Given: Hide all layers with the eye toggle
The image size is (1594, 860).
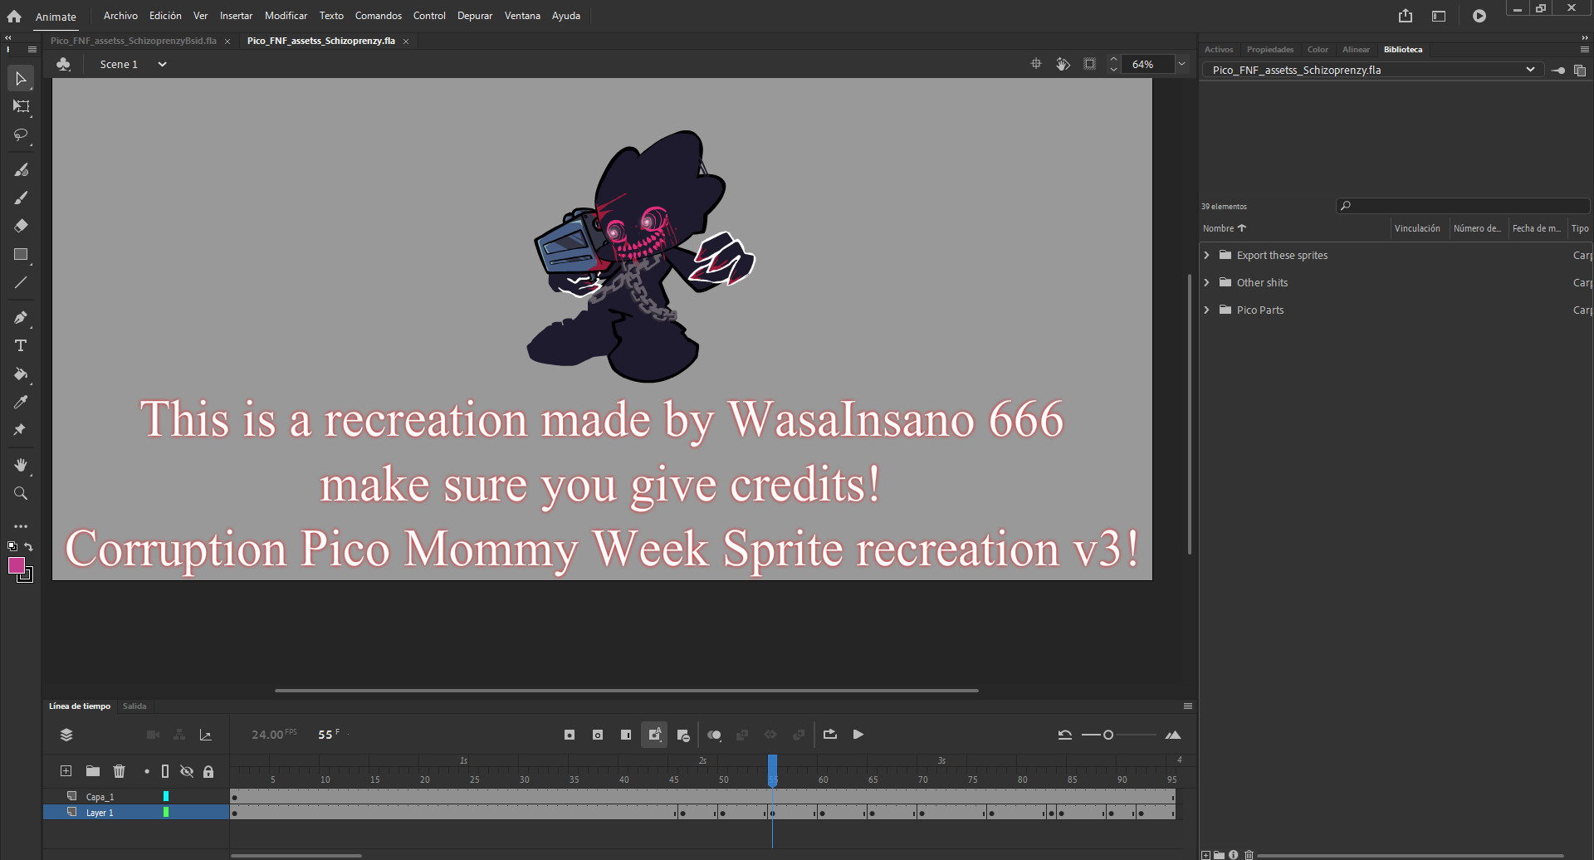Looking at the screenshot, I should click(187, 770).
